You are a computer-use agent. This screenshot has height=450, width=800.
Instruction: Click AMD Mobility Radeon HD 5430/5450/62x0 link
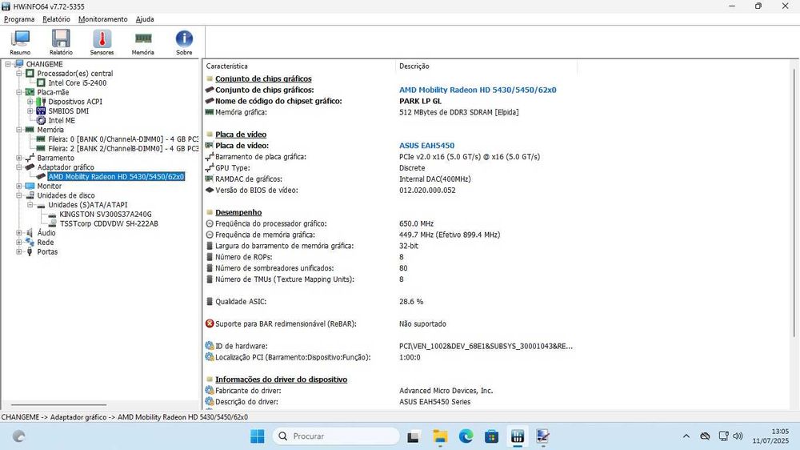pos(478,90)
